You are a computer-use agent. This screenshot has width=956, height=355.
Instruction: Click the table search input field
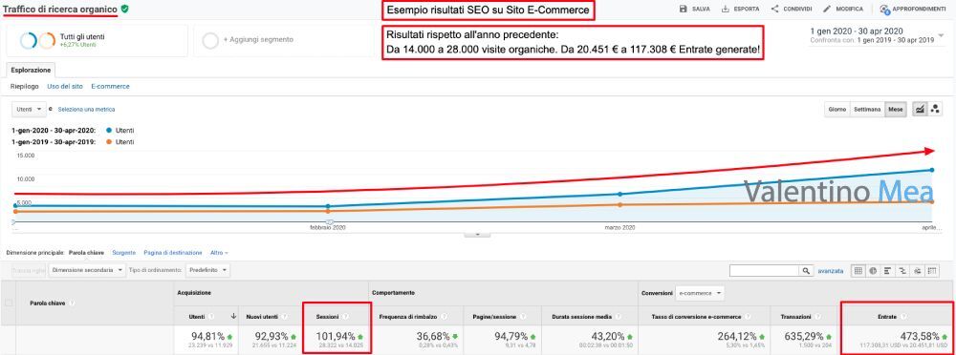tap(765, 270)
